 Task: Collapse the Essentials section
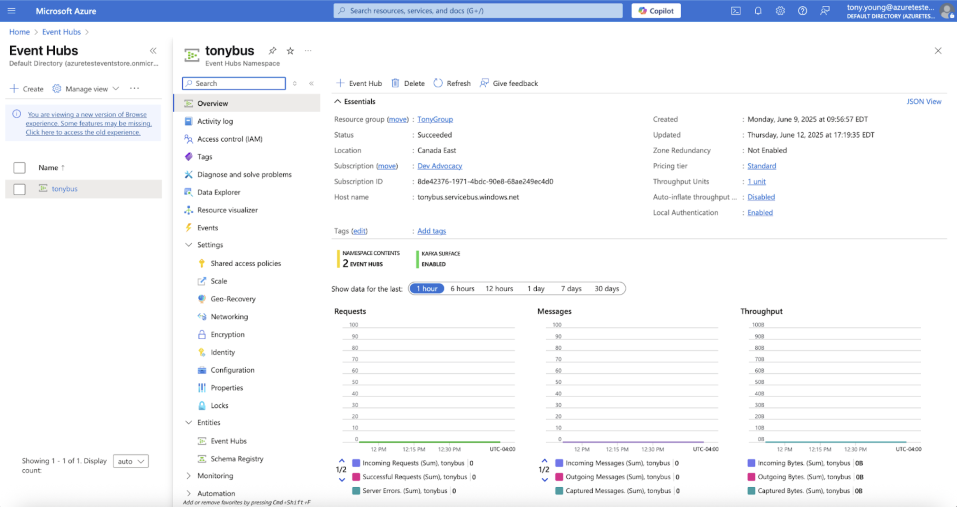(338, 101)
